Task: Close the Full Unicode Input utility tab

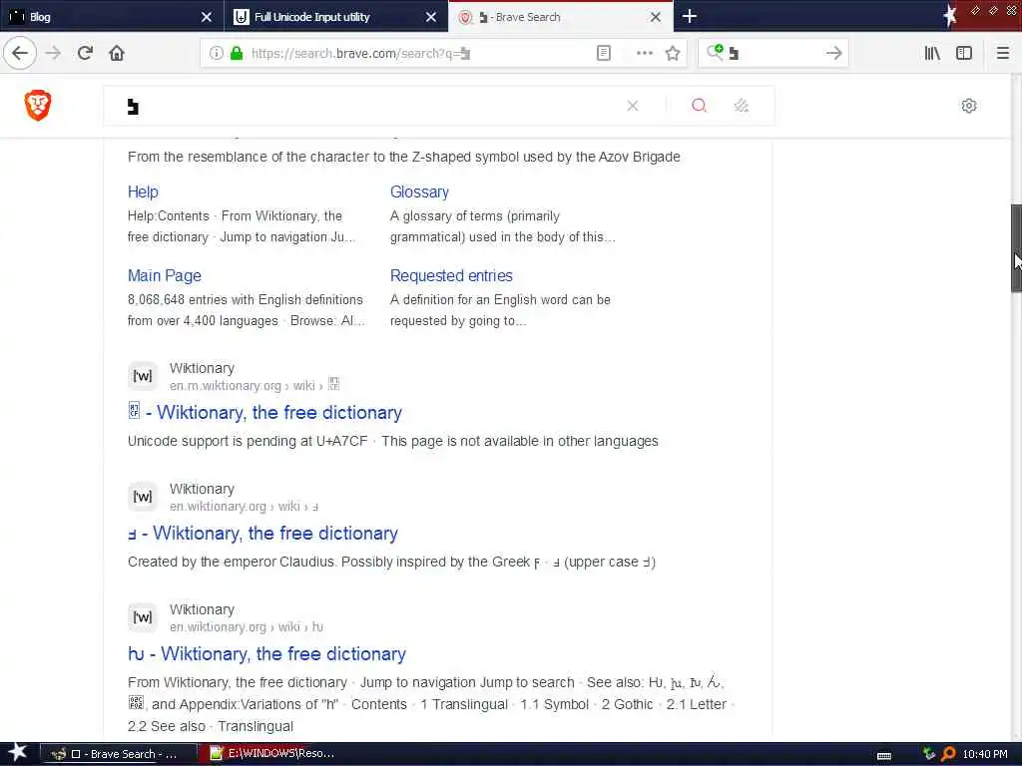Action: point(431,17)
